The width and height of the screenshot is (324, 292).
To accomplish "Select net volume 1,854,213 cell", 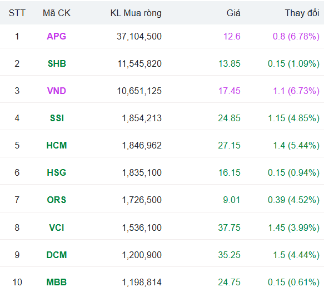I will point(142,118).
